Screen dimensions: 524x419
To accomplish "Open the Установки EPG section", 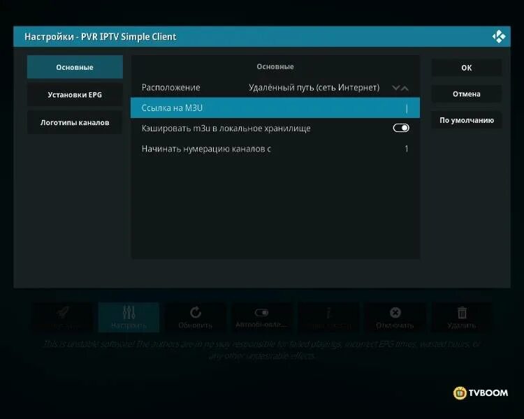I will pyautogui.click(x=75, y=95).
